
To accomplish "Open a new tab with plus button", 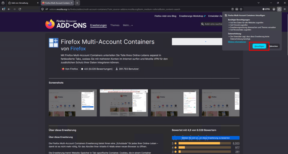I will pos(77,3).
